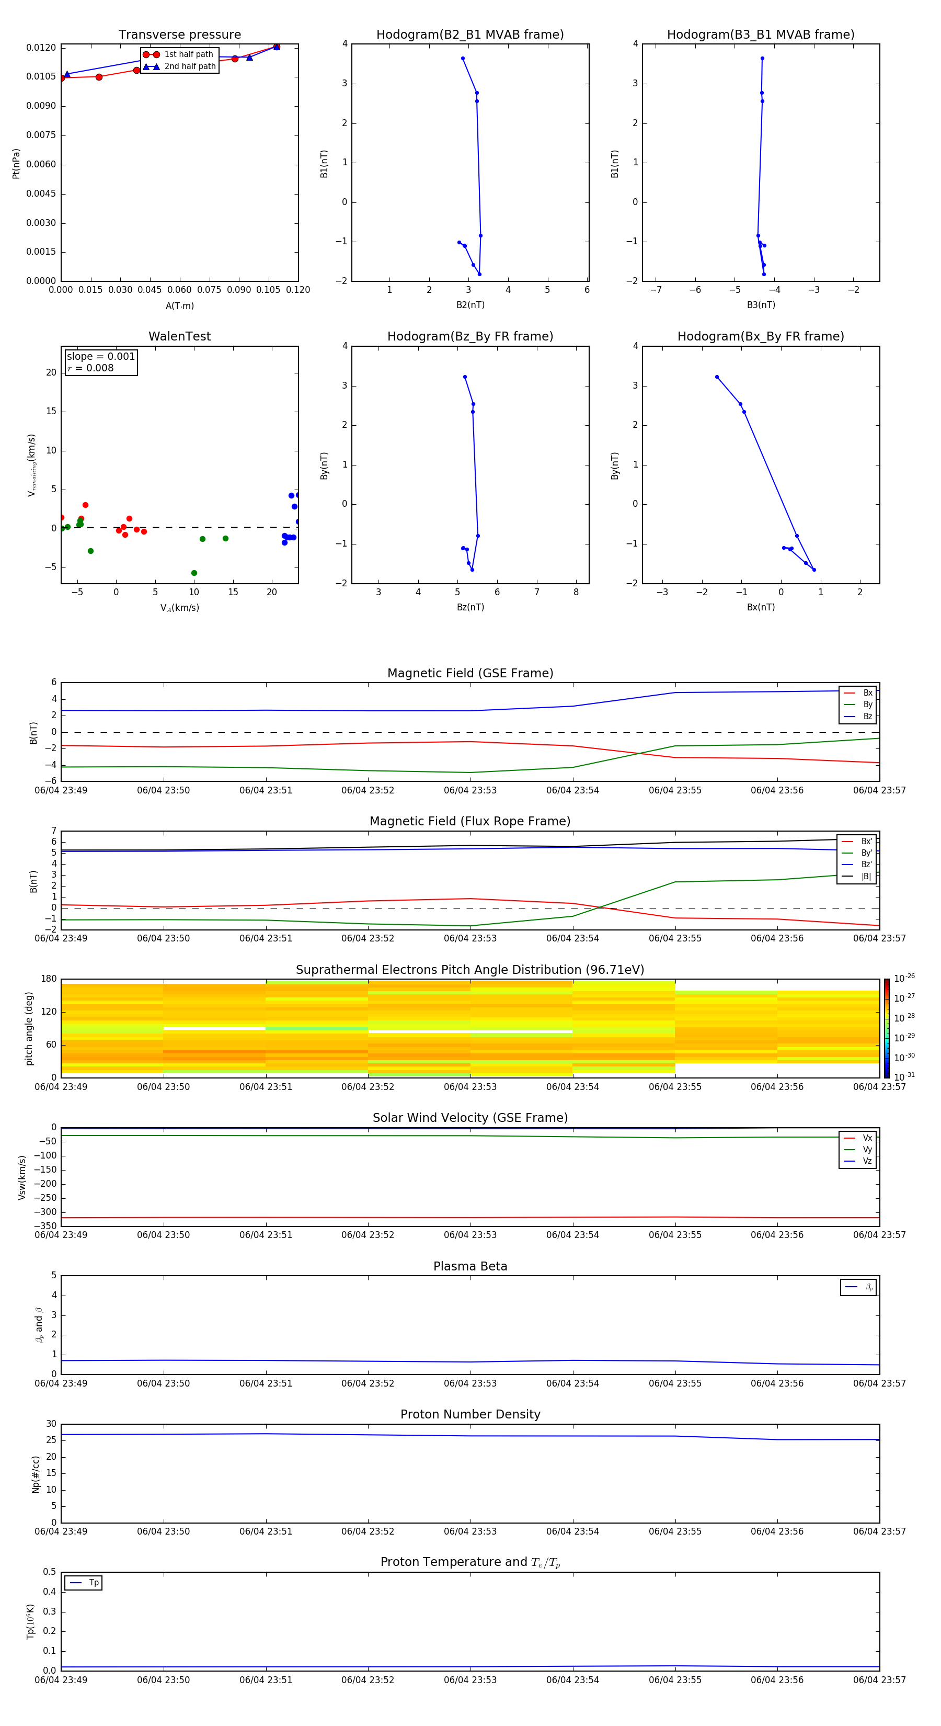
Task: Click the Tp legend in Proton Temperature plot
Action: click(x=84, y=1583)
